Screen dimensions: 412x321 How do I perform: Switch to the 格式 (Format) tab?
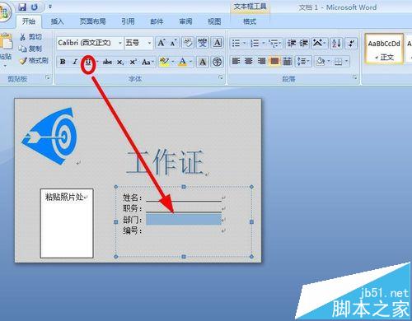pos(250,21)
